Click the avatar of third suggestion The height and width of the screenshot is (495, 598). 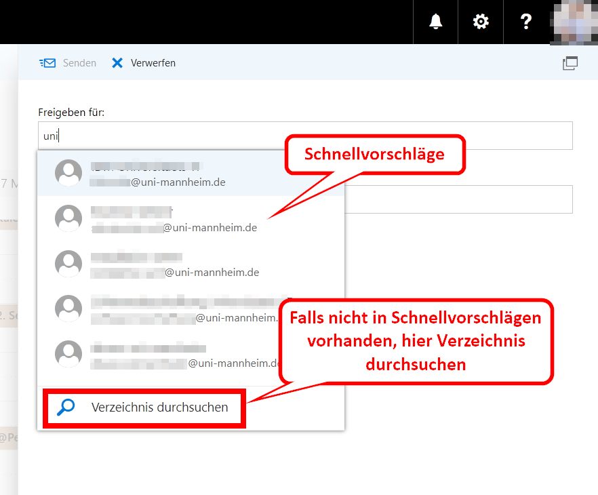[68, 264]
